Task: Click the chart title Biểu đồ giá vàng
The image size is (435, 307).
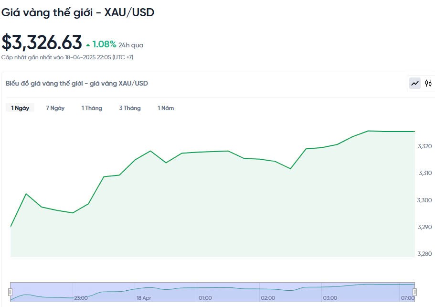Action: (77, 83)
